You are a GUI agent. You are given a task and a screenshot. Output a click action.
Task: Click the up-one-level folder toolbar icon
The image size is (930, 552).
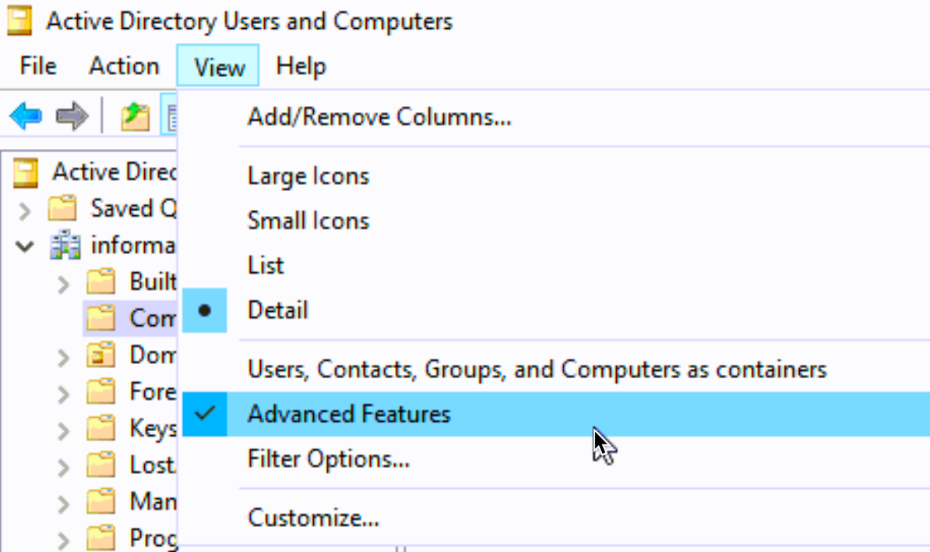136,115
